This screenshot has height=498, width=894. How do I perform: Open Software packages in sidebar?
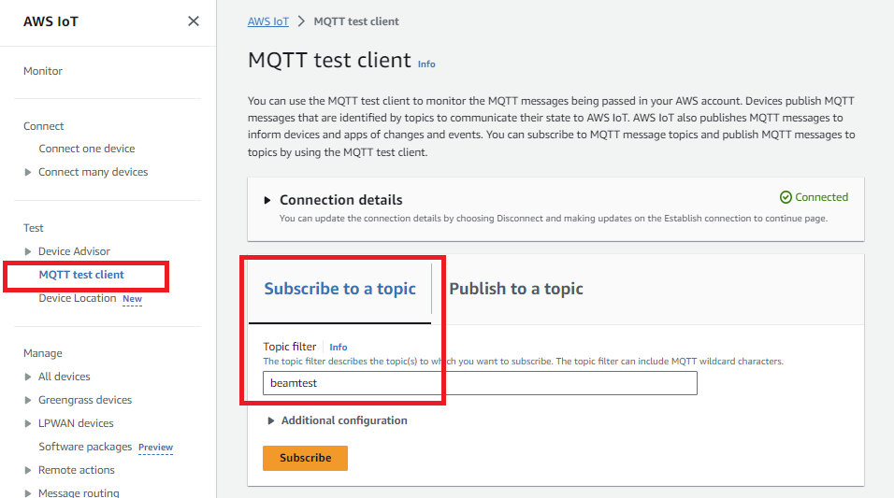85,447
